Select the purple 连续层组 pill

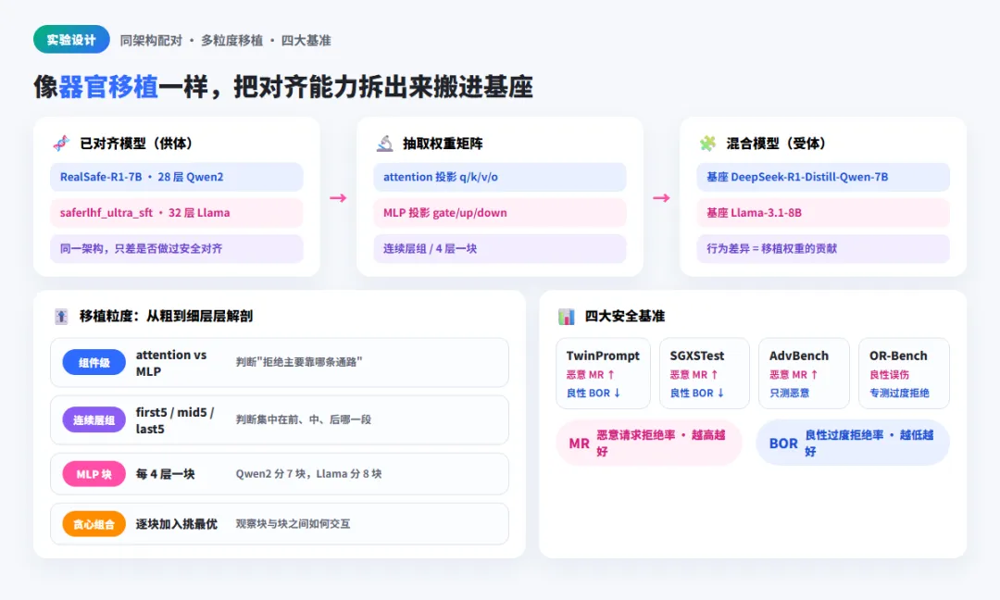click(x=94, y=420)
